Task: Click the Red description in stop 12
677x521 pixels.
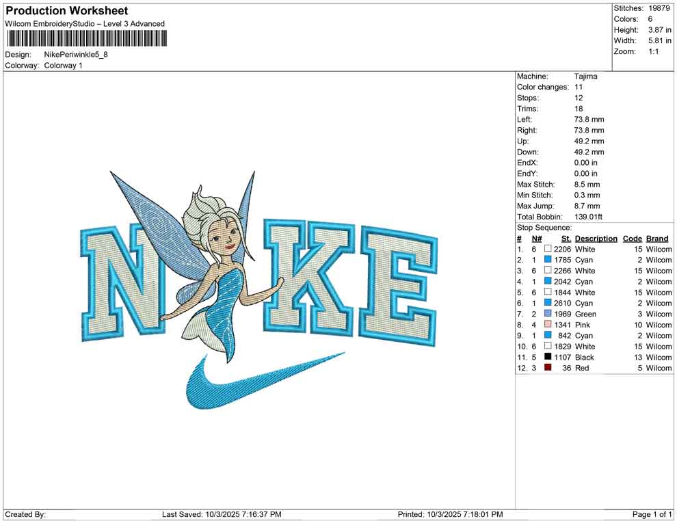Action: tap(582, 369)
